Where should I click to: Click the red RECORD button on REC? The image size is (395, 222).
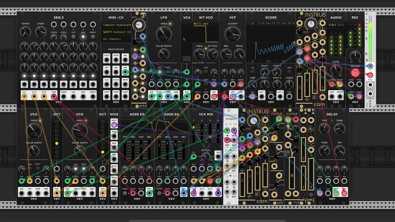(355, 73)
